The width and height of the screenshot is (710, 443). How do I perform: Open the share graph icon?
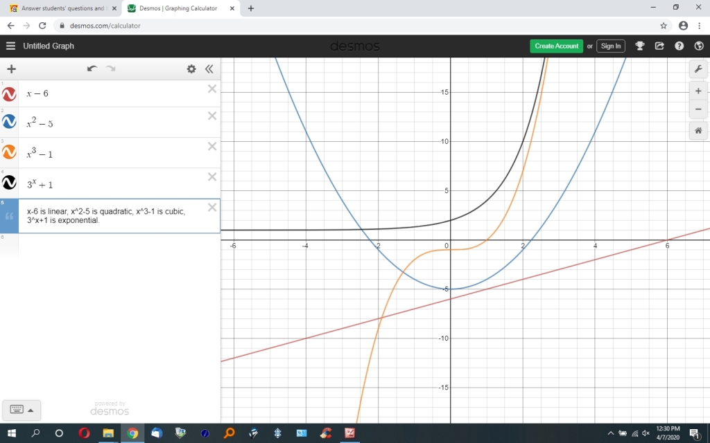[x=659, y=46]
